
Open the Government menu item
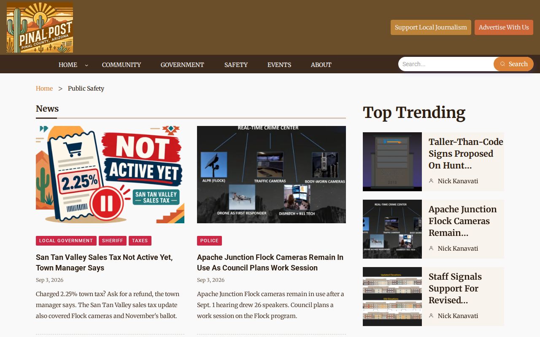[x=182, y=65]
